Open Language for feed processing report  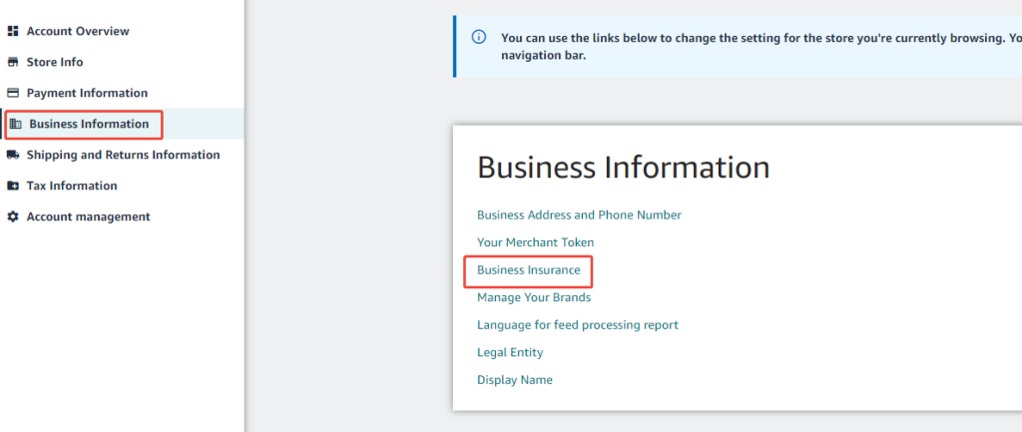pos(577,325)
